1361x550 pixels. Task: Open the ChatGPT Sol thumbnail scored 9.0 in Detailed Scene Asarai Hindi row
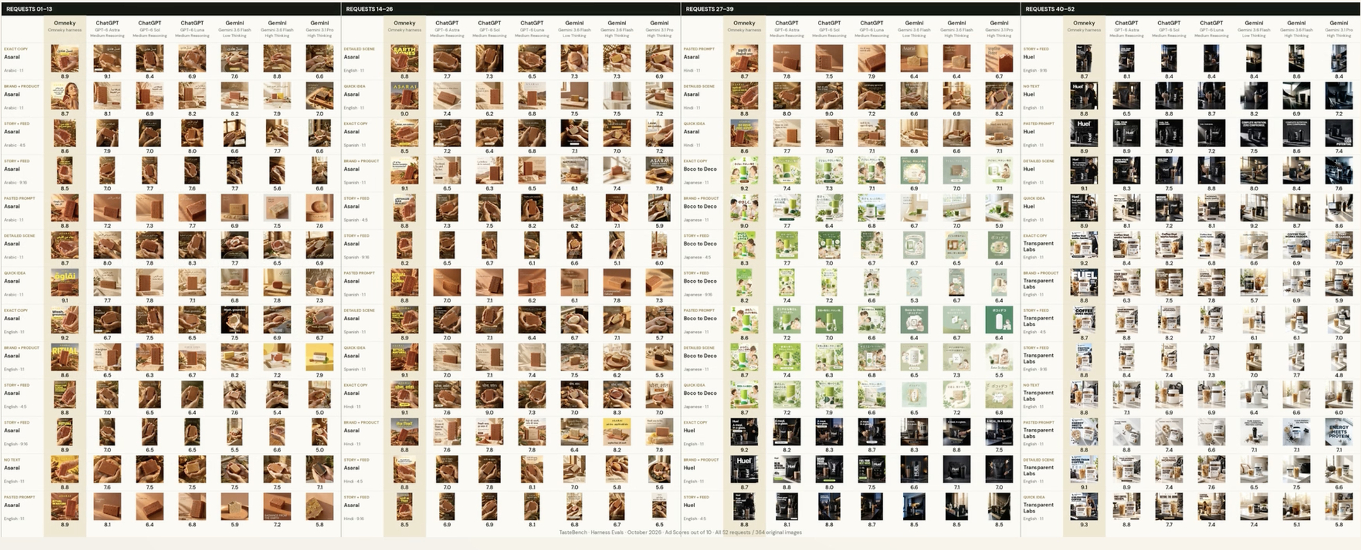pos(829,97)
